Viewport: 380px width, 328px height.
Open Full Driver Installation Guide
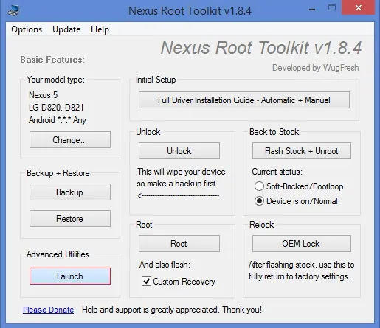pyautogui.click(x=244, y=100)
